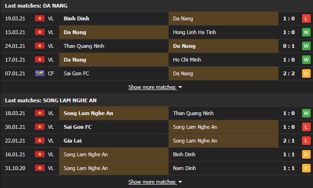Screen dimensions: 313x188
Task: Click the green W badge for Song Lam Nghe An 18.03.21
Action: 306,113
